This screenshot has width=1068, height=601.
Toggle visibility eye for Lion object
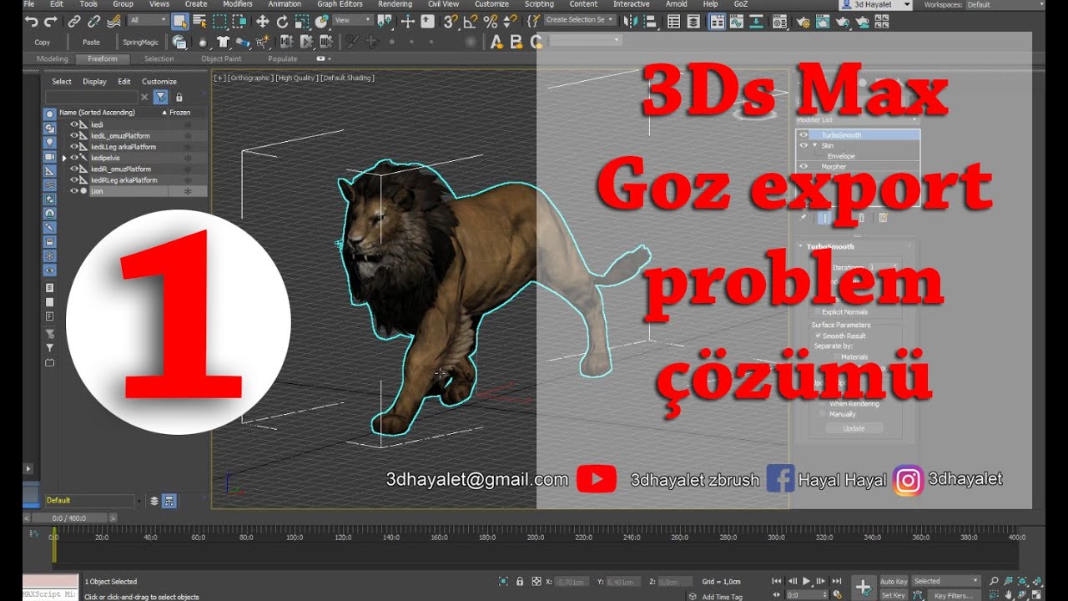click(74, 191)
